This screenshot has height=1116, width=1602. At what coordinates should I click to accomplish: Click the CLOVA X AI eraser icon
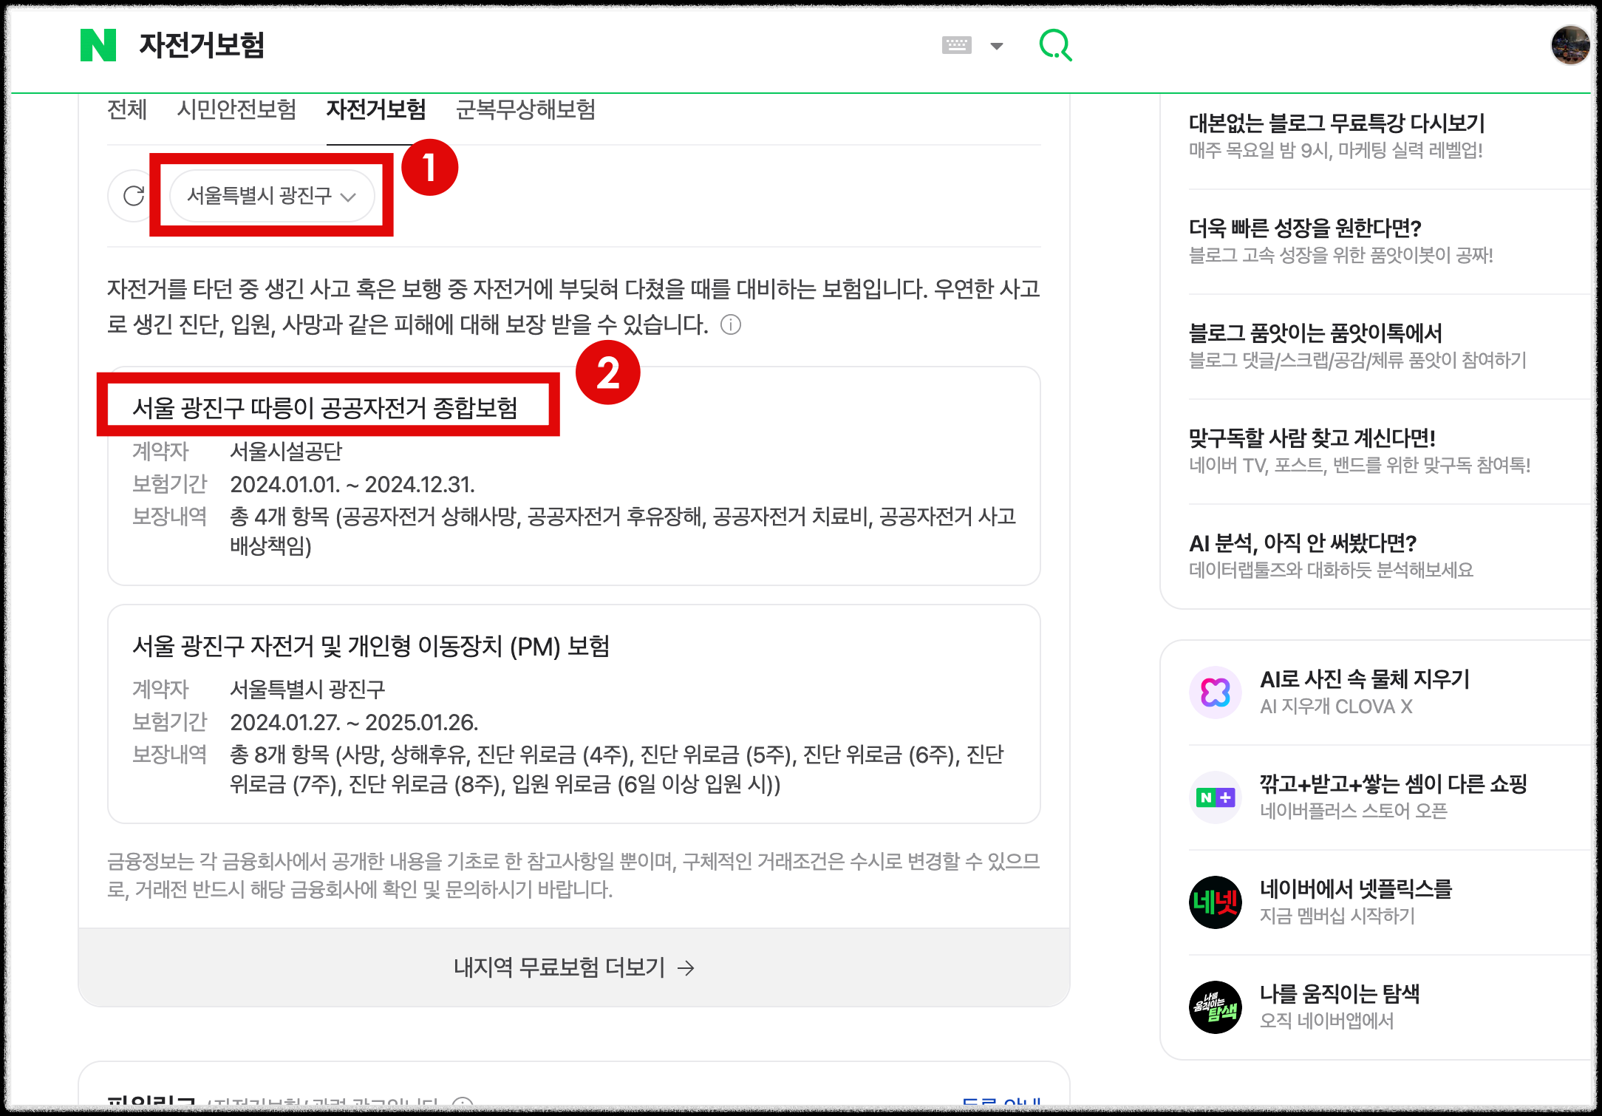point(1216,693)
